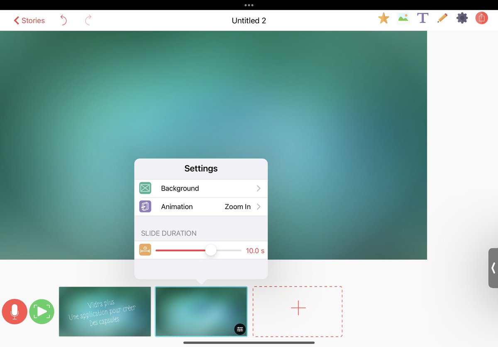
Task: Add text with the T tool
Action: pos(422,18)
